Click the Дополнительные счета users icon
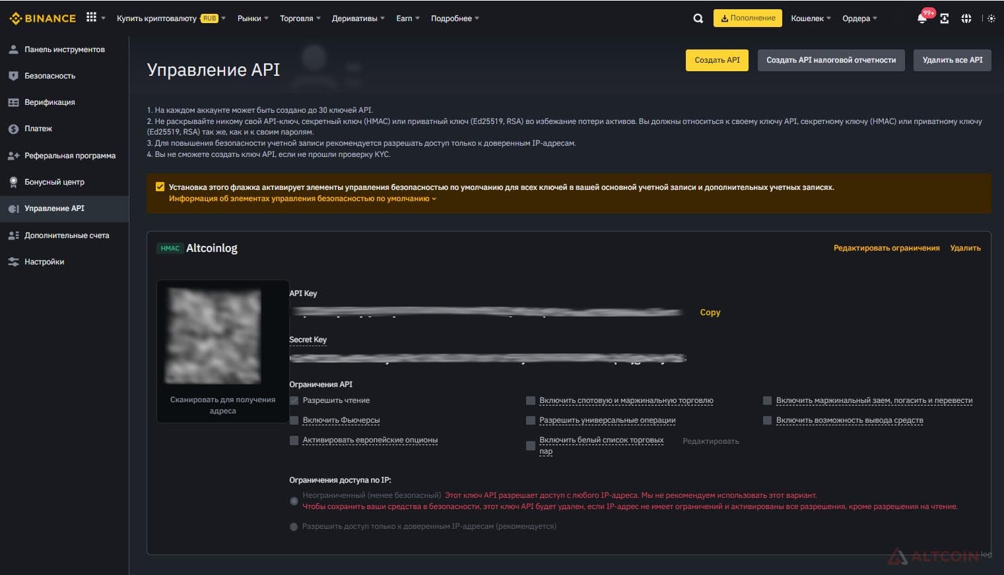1004x575 pixels. [13, 235]
